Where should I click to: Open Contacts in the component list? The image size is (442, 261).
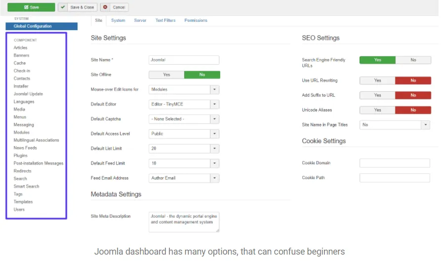click(22, 78)
